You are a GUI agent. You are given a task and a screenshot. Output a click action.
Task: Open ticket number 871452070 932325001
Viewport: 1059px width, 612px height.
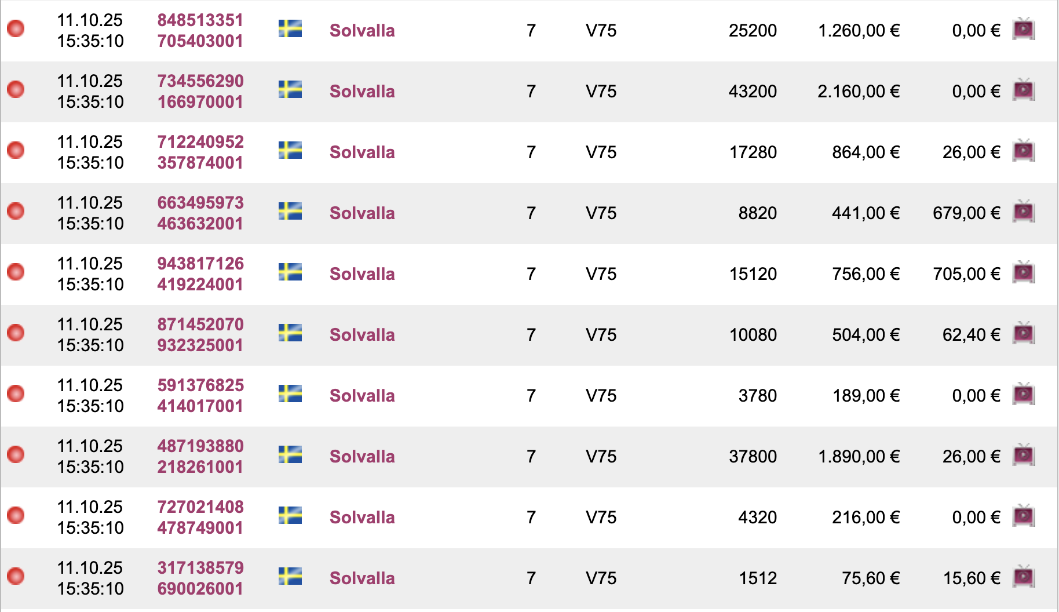pos(200,335)
